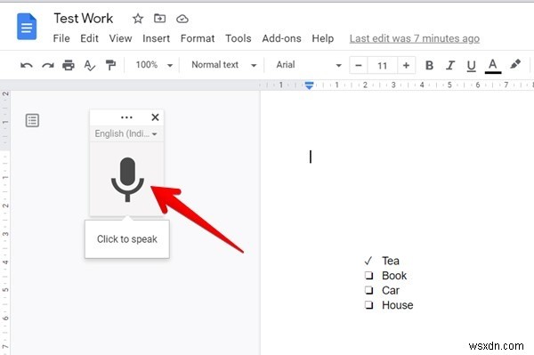The width and height of the screenshot is (534, 355).
Task: Decrease font size with minus button
Action: (x=359, y=65)
